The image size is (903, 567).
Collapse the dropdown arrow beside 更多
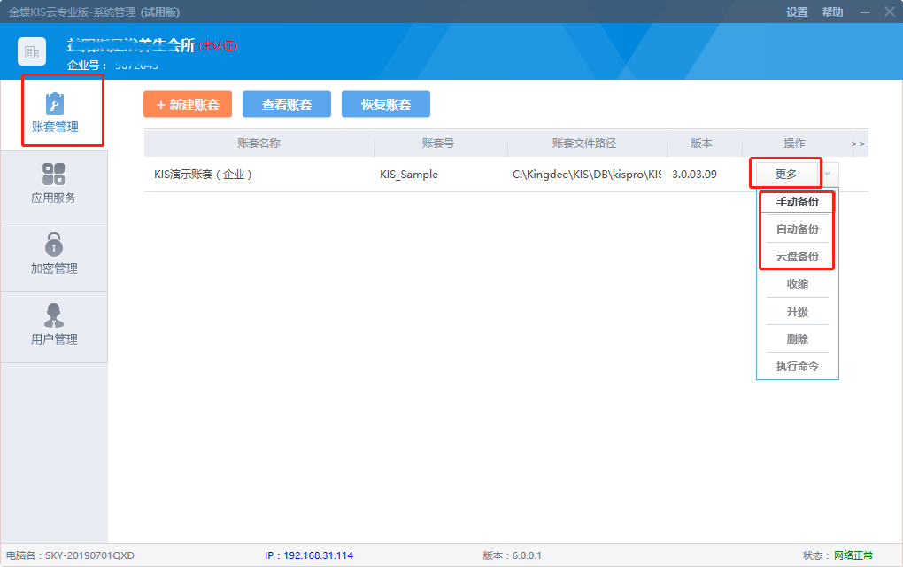pyautogui.click(x=828, y=174)
